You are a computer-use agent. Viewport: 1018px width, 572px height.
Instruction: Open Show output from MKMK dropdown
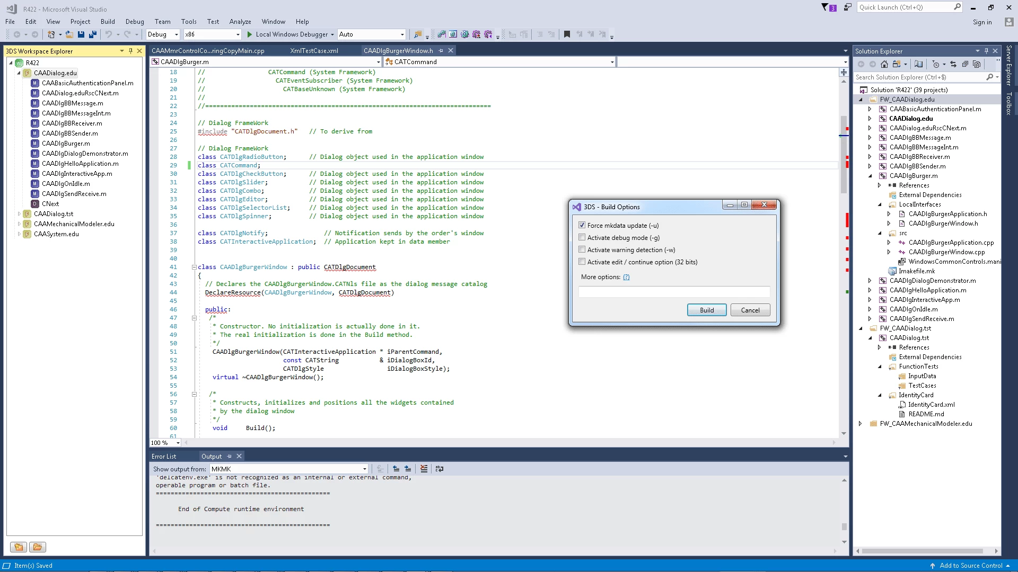tap(364, 469)
